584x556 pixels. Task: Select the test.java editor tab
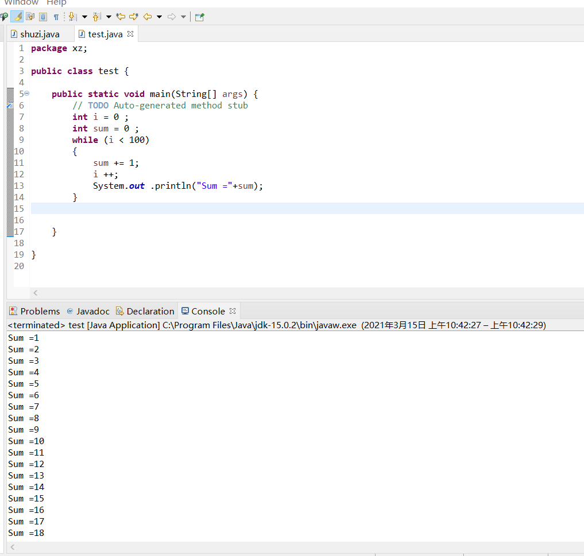click(x=105, y=34)
